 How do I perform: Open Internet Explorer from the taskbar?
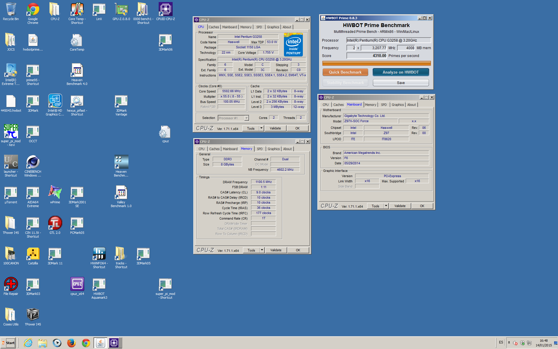pos(28,343)
